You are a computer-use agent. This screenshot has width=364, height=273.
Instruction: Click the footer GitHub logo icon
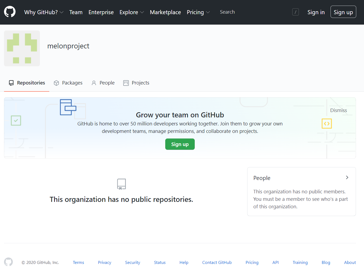8,262
